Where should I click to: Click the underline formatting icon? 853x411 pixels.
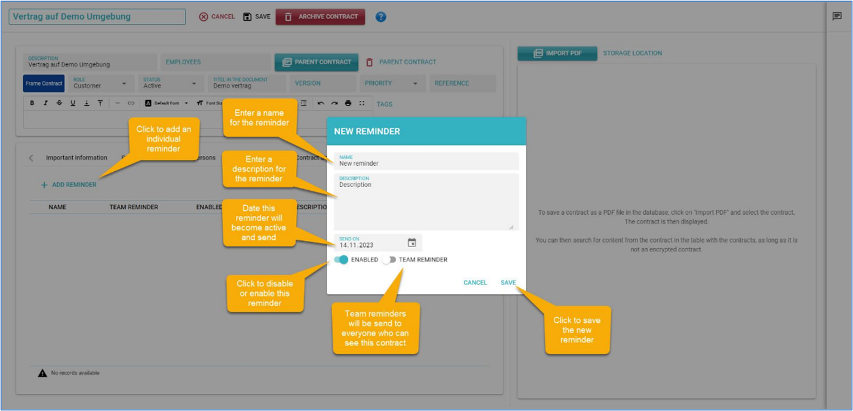72,103
